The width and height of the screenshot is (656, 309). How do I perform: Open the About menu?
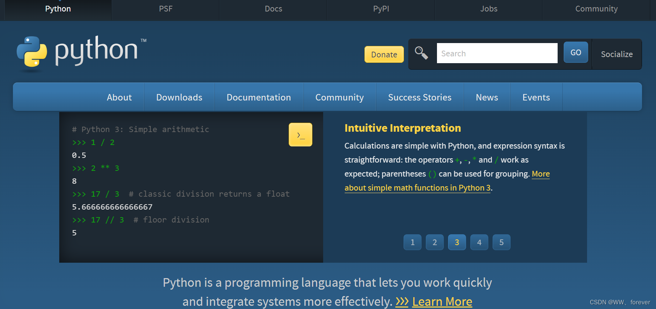click(x=119, y=97)
